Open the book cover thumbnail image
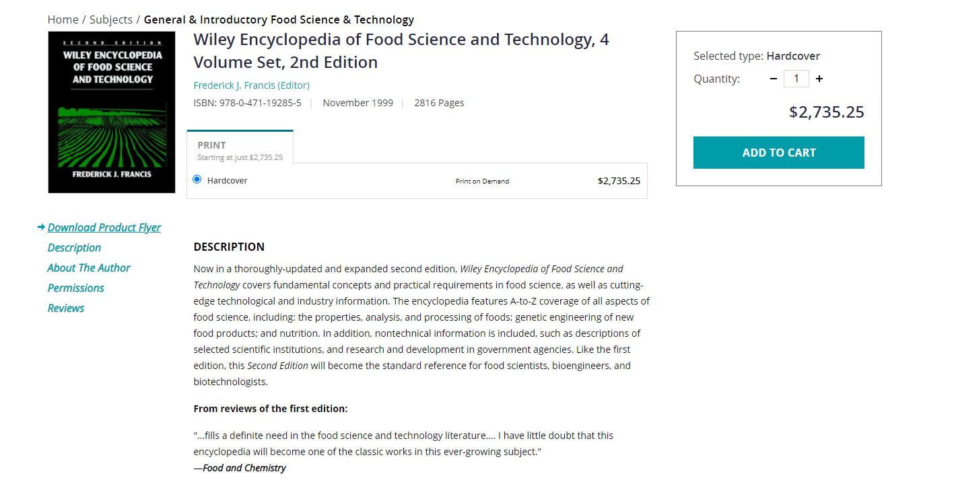 (x=112, y=112)
